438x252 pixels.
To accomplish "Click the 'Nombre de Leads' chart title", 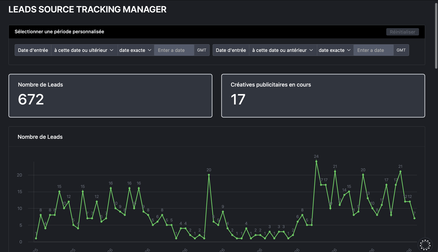I will [x=40, y=137].
